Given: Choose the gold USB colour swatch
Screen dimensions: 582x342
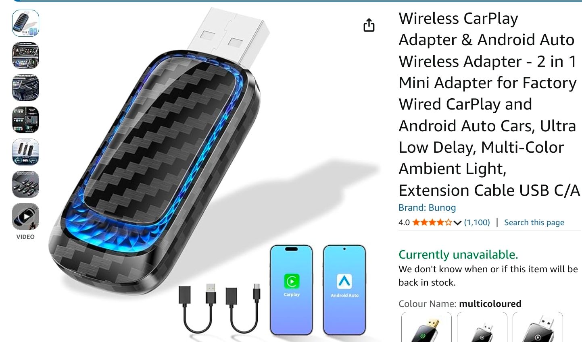Looking at the screenshot, I should pos(426,327).
